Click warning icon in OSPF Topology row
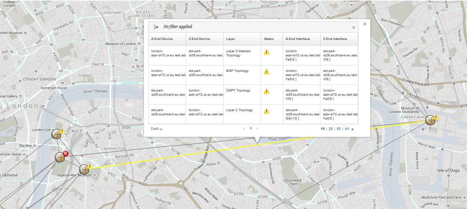Viewport: 467px width, 209px height. click(x=267, y=91)
